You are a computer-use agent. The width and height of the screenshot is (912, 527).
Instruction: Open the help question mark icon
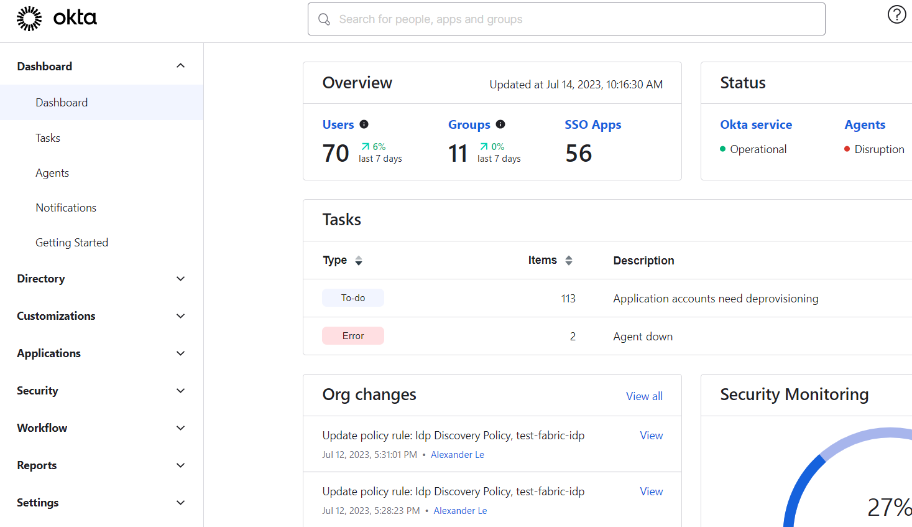point(896,14)
